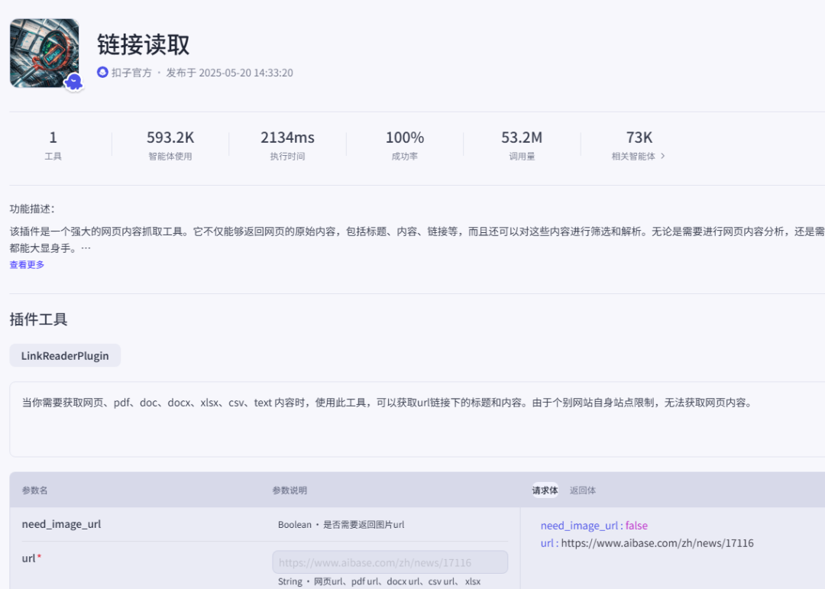Click the 593.2K 智能体使用 statistic
The width and height of the screenshot is (825, 589).
point(170,138)
